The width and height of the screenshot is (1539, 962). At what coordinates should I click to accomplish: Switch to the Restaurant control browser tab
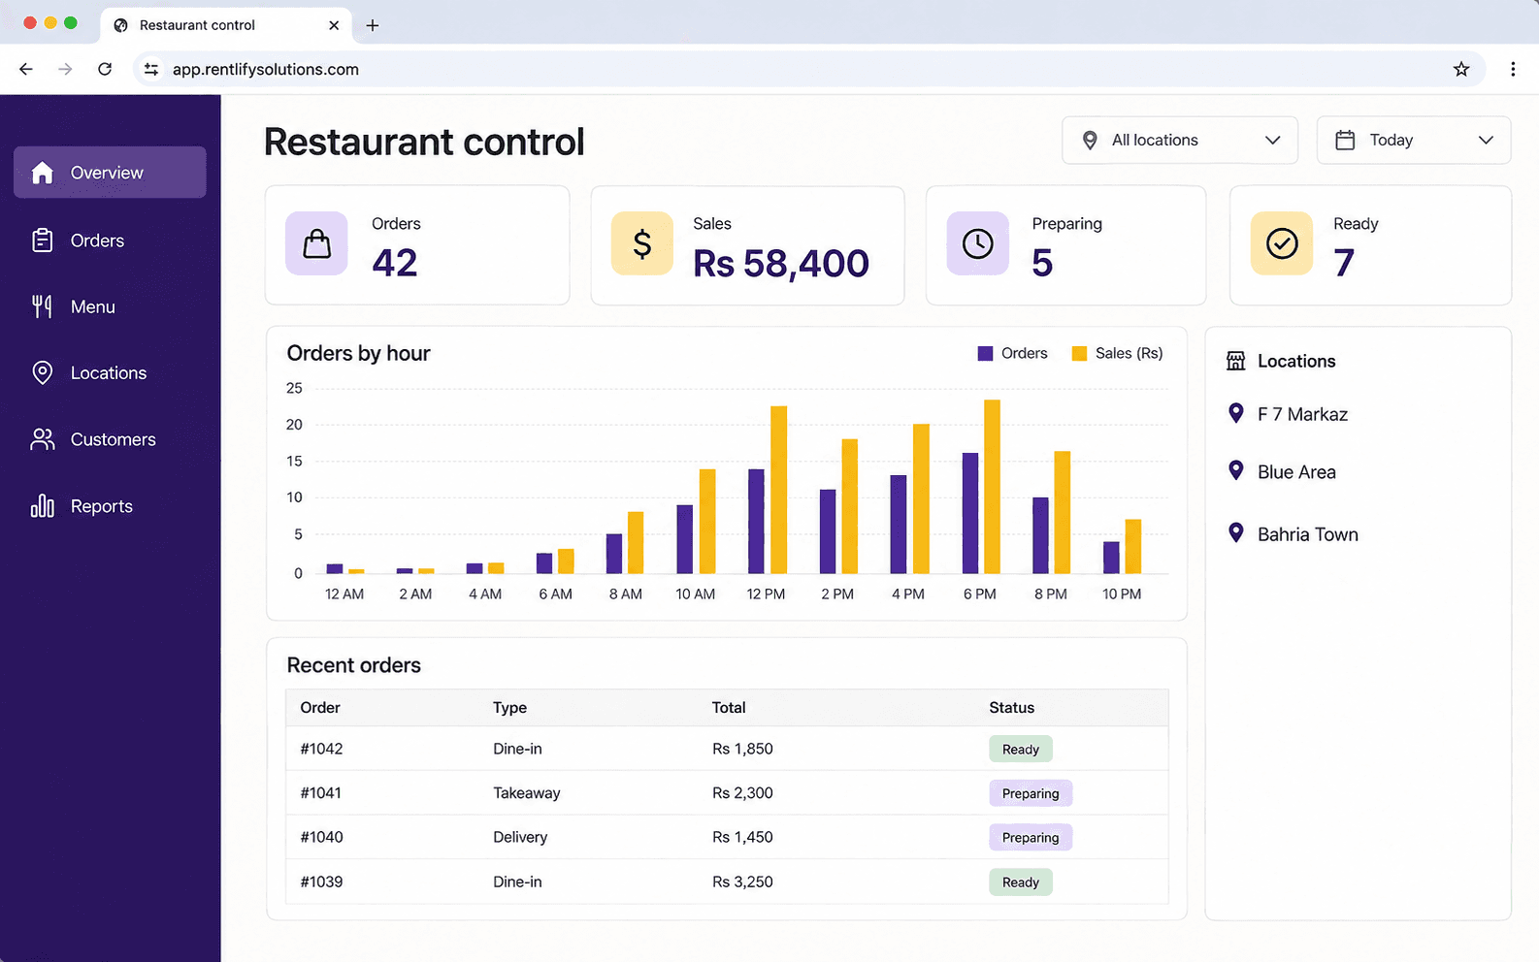(x=227, y=25)
